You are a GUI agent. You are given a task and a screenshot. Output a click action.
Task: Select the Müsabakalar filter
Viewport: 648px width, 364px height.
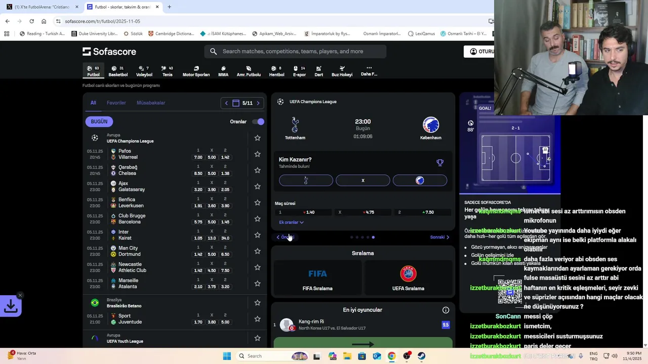[x=151, y=103]
